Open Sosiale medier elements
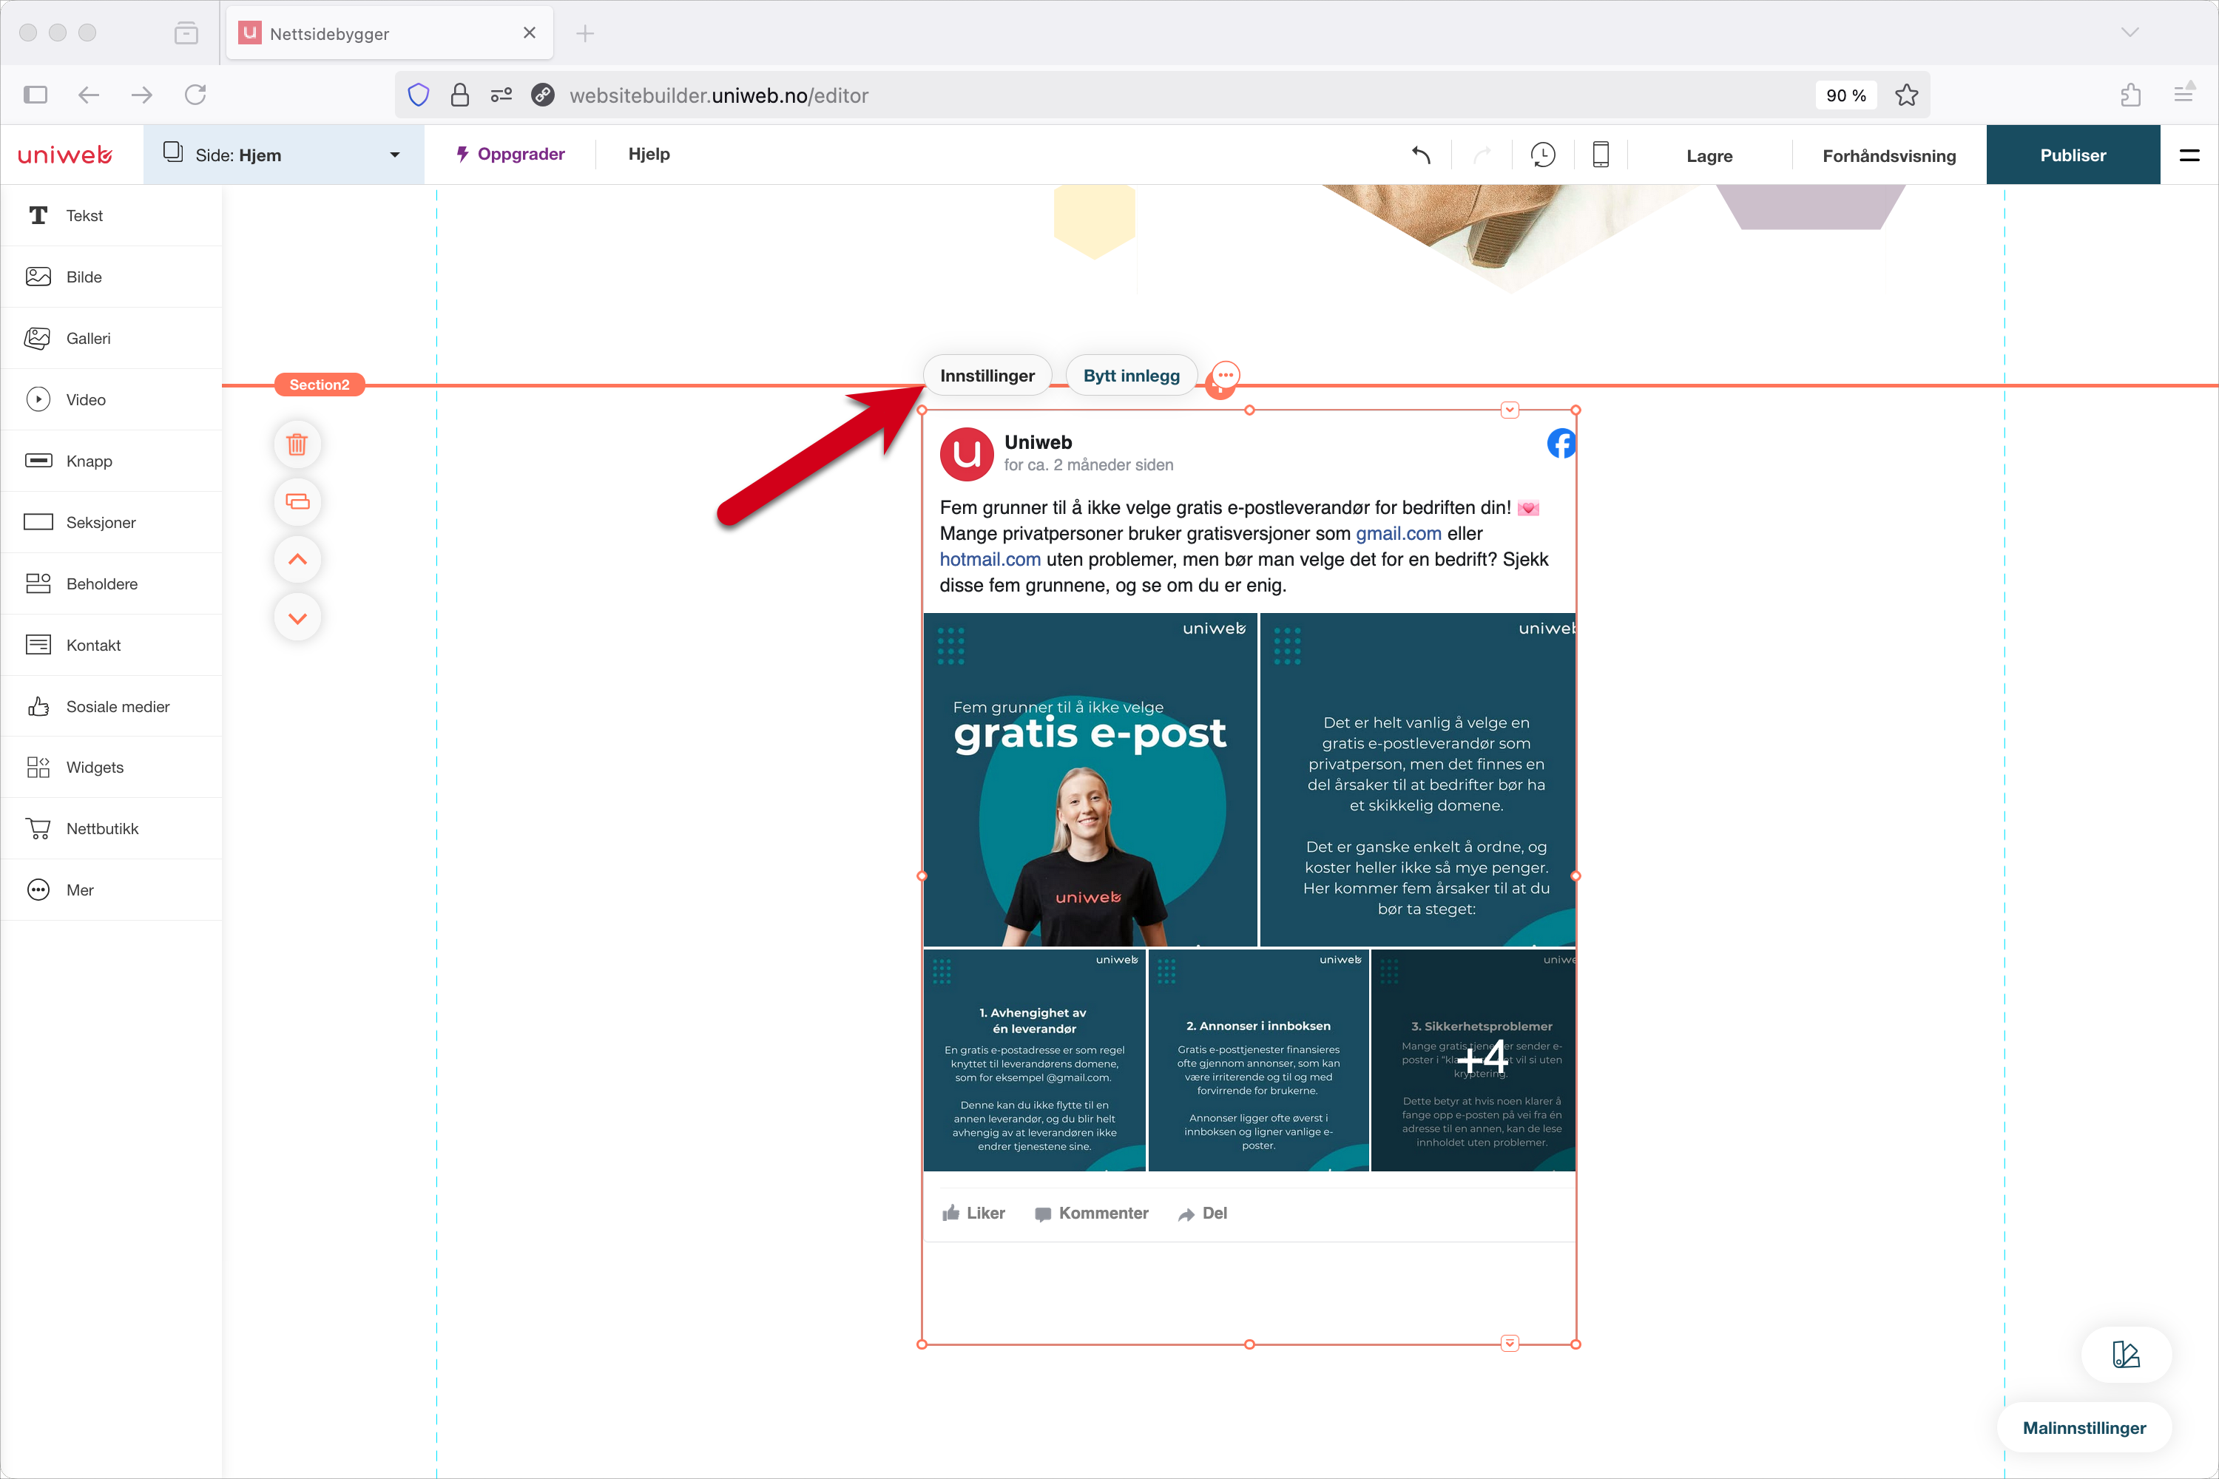The height and width of the screenshot is (1479, 2219). coord(112,705)
